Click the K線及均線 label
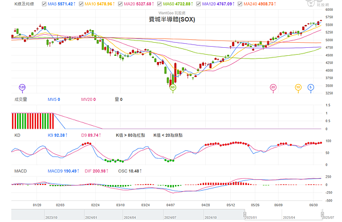 [24, 4]
